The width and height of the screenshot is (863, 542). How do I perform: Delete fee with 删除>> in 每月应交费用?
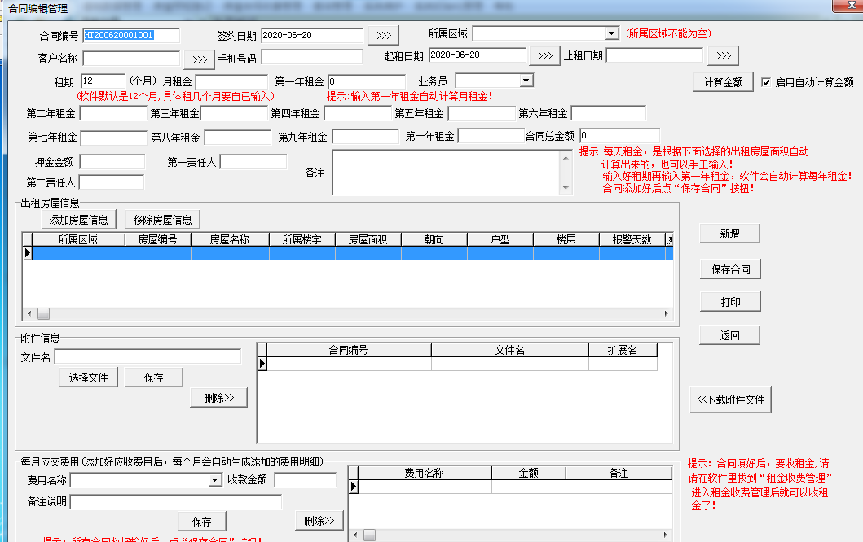(x=319, y=521)
